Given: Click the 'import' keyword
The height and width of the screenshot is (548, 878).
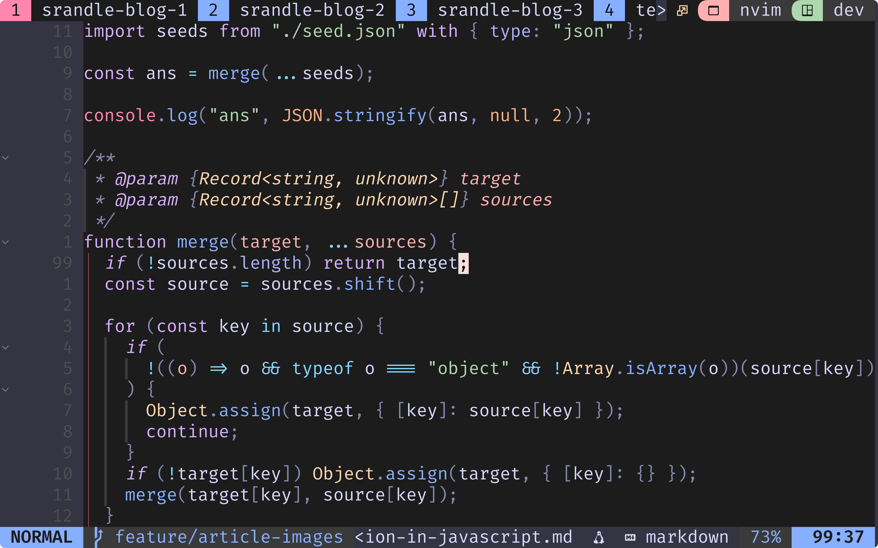Looking at the screenshot, I should pyautogui.click(x=115, y=31).
